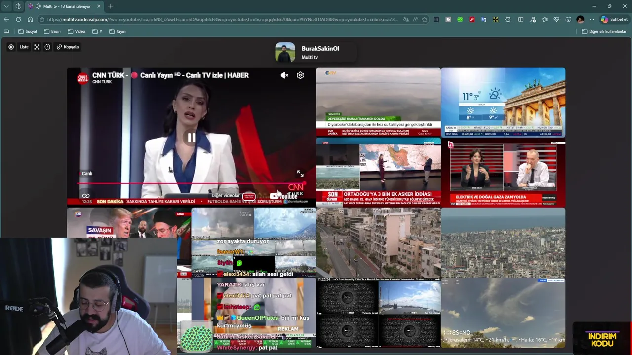
Task: Click the address bar URL field
Action: point(222,19)
